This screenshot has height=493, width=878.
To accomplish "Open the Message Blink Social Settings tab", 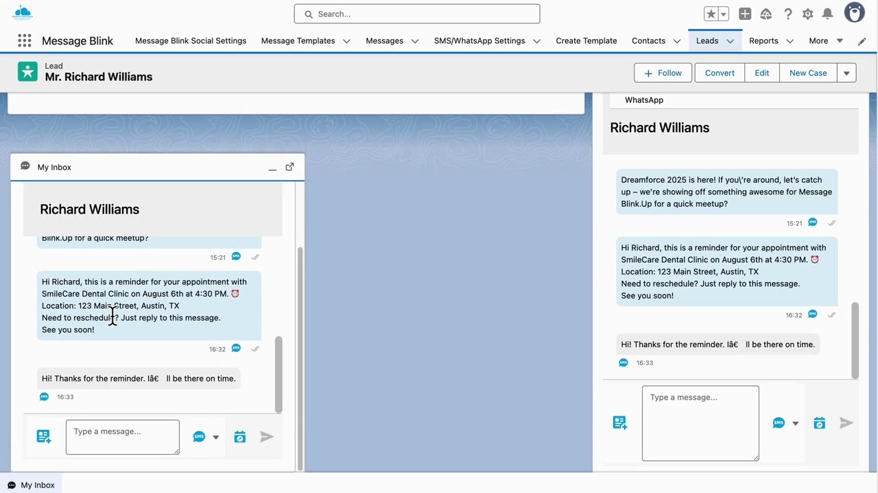I will pyautogui.click(x=191, y=41).
